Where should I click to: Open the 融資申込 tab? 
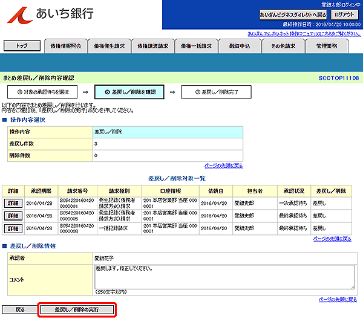(x=240, y=47)
